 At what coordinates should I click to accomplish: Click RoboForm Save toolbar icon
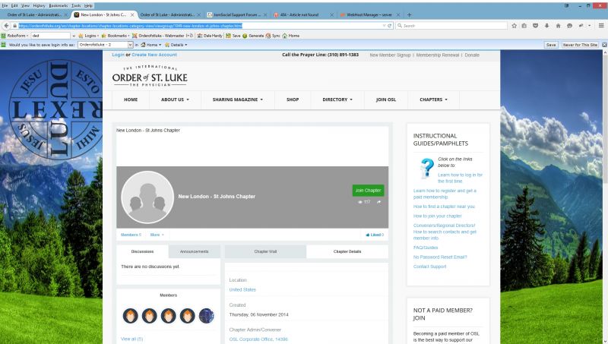click(233, 36)
